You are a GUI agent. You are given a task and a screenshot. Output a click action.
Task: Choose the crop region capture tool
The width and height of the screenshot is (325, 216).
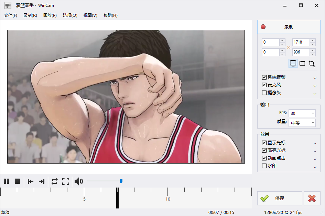click(x=312, y=63)
